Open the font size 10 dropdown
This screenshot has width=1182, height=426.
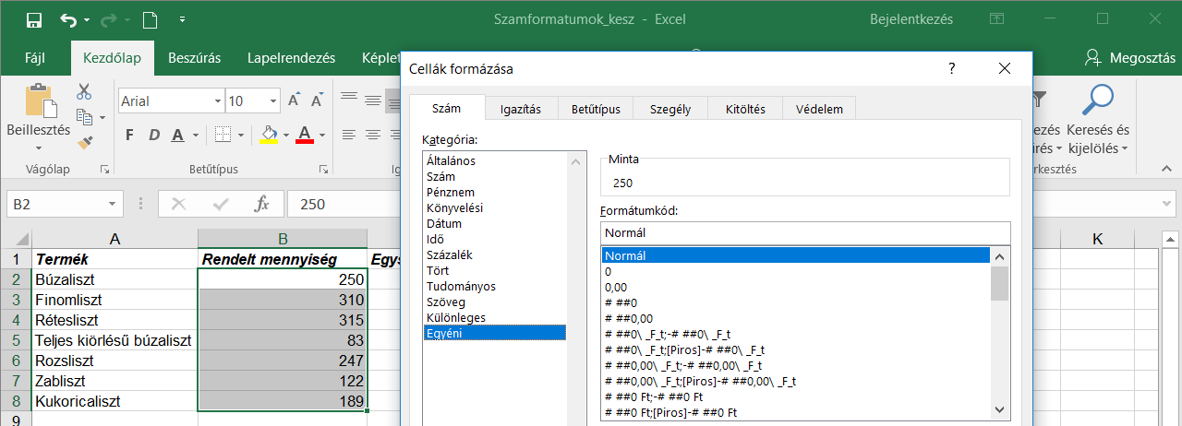click(273, 101)
